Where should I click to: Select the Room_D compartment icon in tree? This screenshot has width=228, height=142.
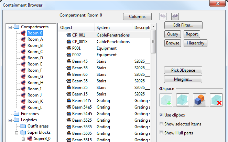pyautogui.click(x=23, y=58)
